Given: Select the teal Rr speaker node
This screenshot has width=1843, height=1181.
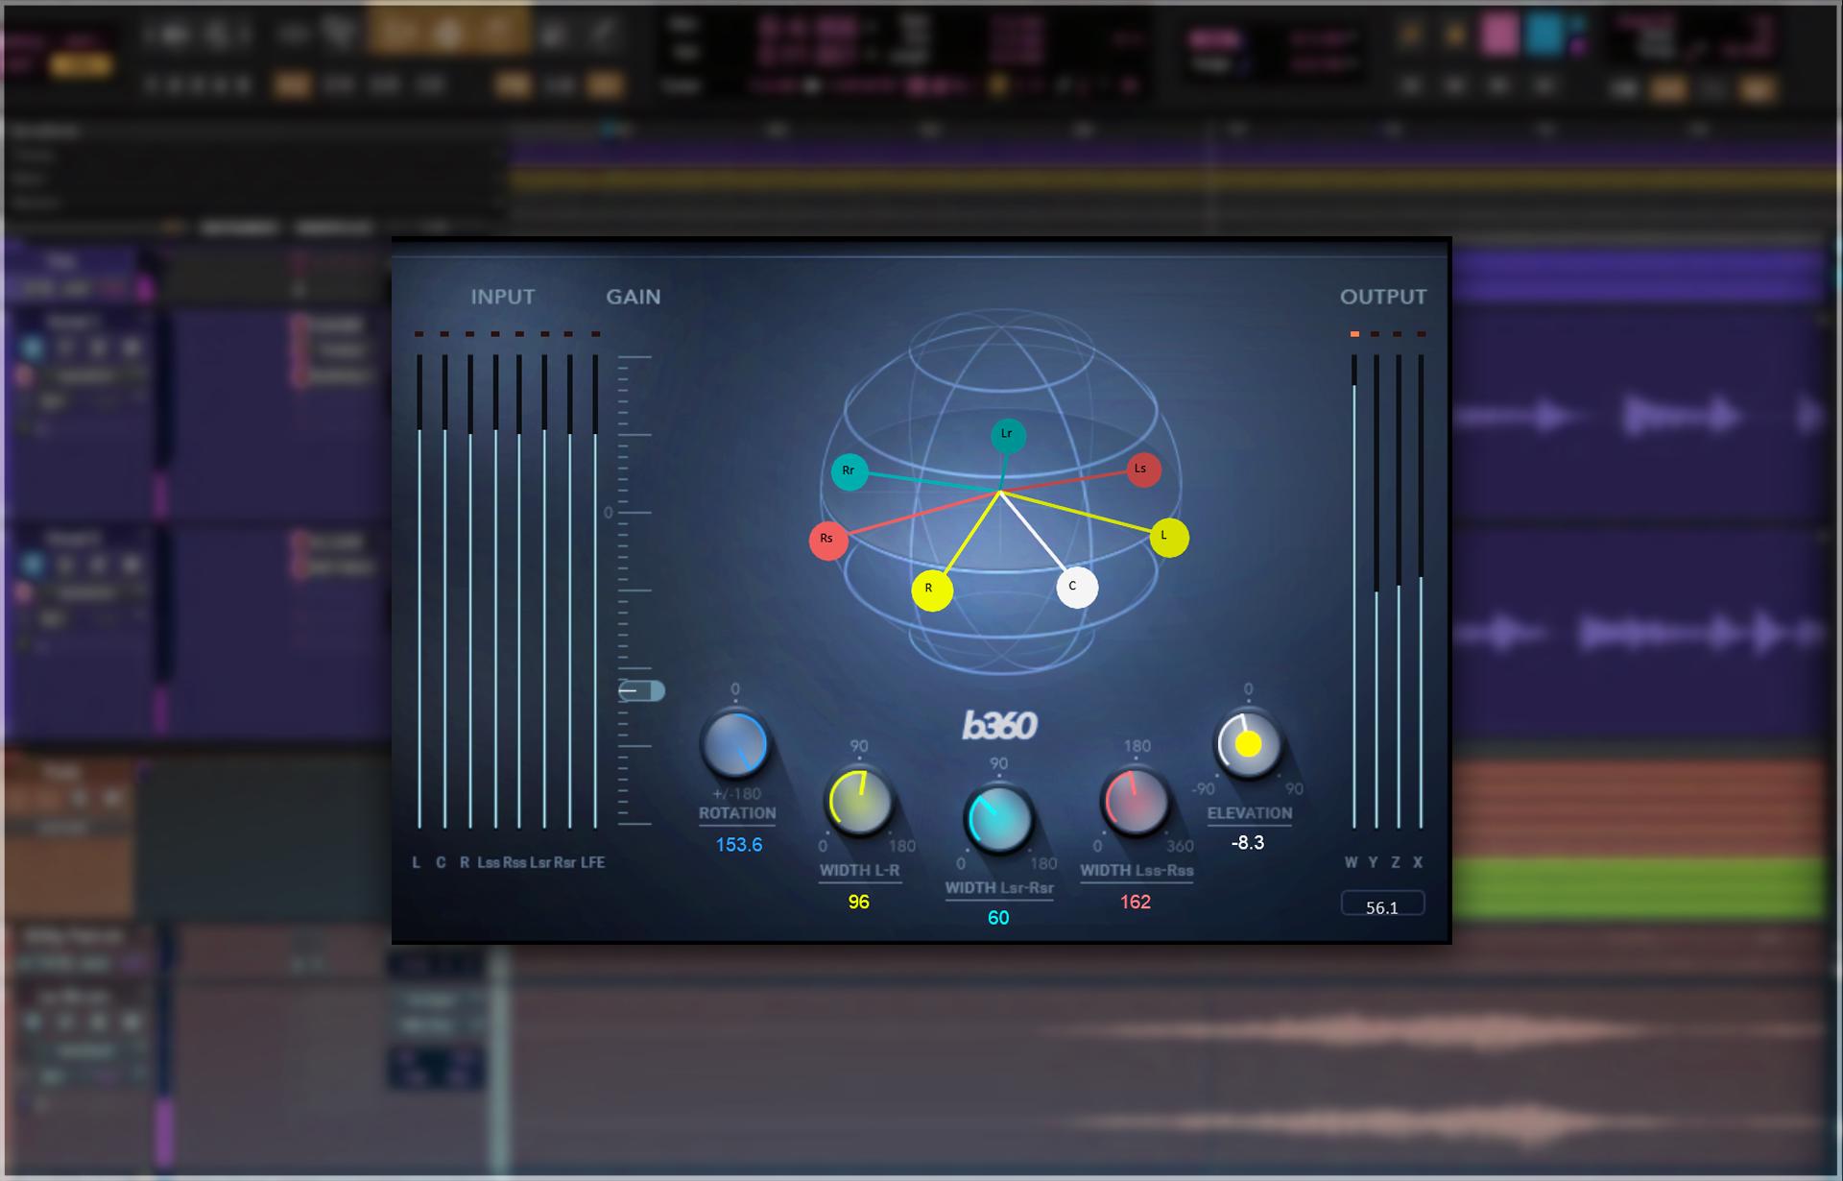Looking at the screenshot, I should tap(849, 471).
